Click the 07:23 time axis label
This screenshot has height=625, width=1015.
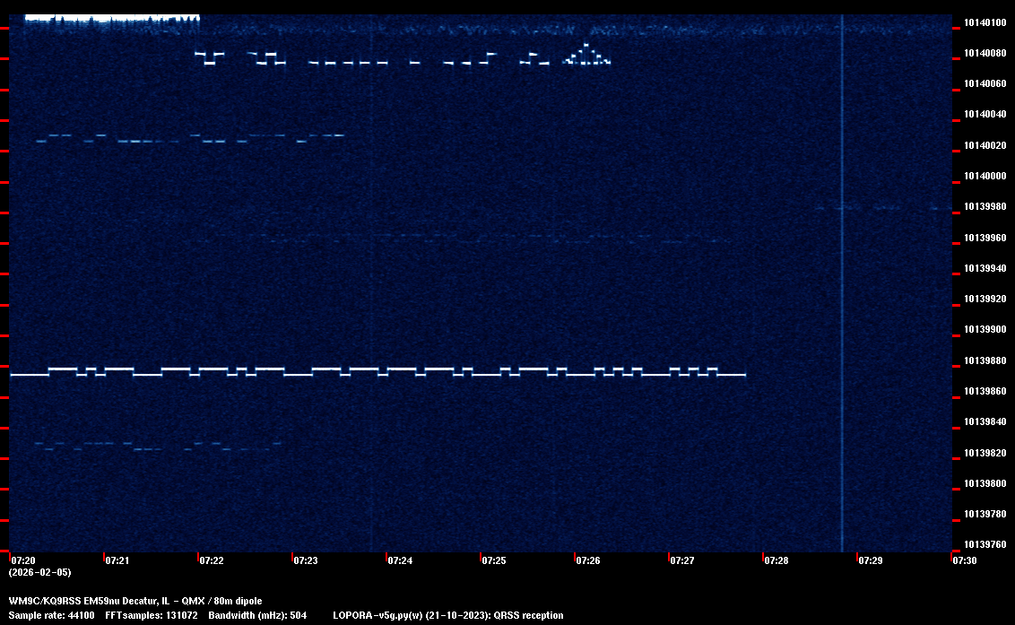click(306, 560)
